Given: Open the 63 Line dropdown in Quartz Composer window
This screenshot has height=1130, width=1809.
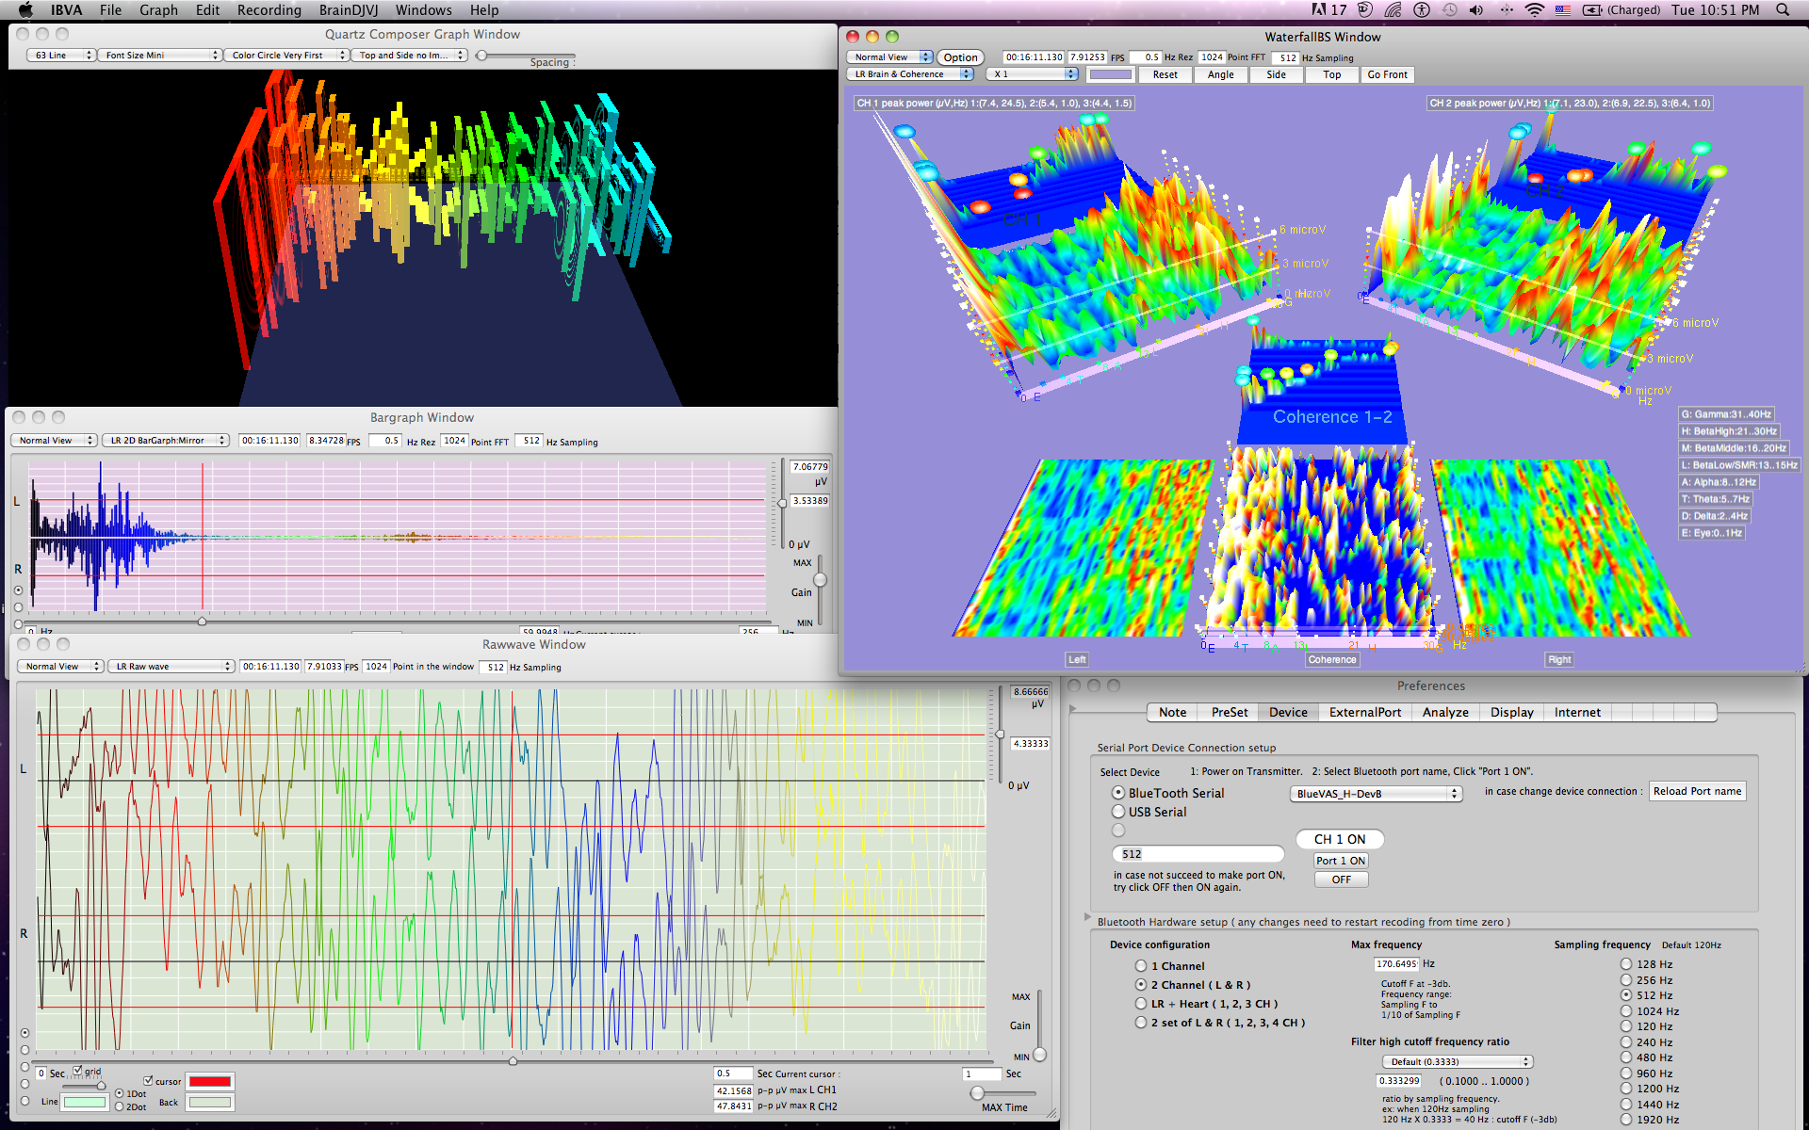Looking at the screenshot, I should tap(61, 56).
